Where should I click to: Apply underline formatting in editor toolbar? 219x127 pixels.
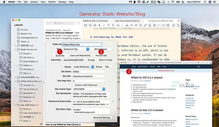[x=108, y=25]
